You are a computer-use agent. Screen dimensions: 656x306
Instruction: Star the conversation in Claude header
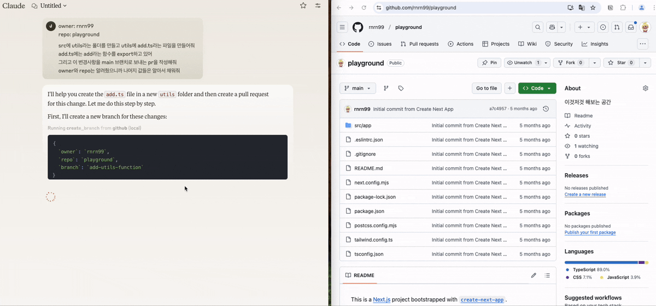(303, 5)
